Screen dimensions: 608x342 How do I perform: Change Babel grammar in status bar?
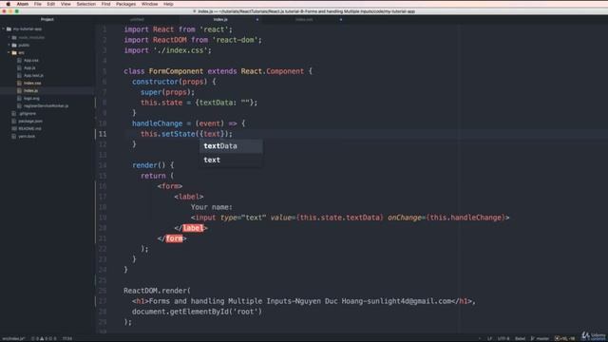pyautogui.click(x=520, y=338)
